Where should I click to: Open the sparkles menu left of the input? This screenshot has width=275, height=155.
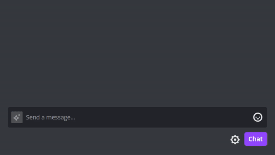pyautogui.click(x=17, y=117)
